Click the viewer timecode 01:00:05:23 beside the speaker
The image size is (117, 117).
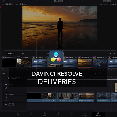pyautogui.click(x=12, y=54)
